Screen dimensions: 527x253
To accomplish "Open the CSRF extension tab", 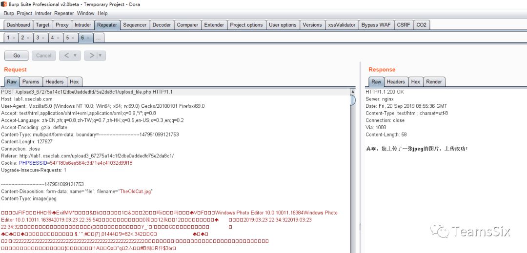I will [404, 25].
